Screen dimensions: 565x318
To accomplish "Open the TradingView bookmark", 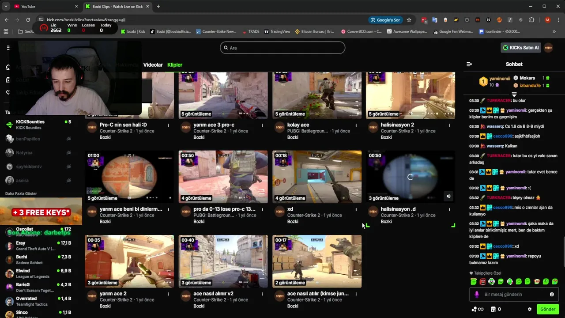I will coord(277,31).
